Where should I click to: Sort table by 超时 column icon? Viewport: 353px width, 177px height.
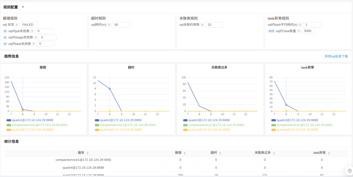point(220,153)
